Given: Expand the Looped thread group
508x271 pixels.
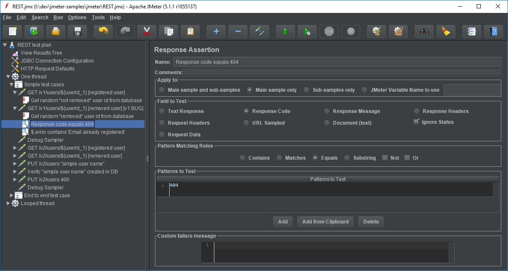Looking at the screenshot, I should click(8, 203).
